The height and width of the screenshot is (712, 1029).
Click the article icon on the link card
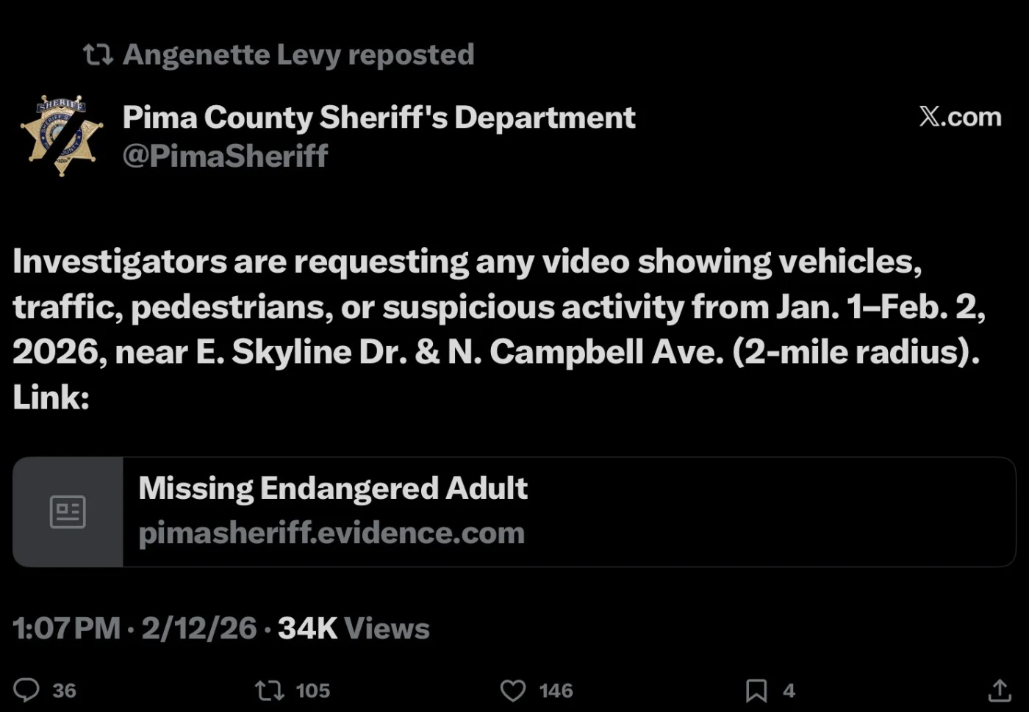pos(68,511)
